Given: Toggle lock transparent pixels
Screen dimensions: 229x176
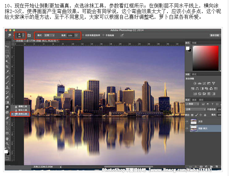Looking at the screenshot, I should [x=192, y=115].
